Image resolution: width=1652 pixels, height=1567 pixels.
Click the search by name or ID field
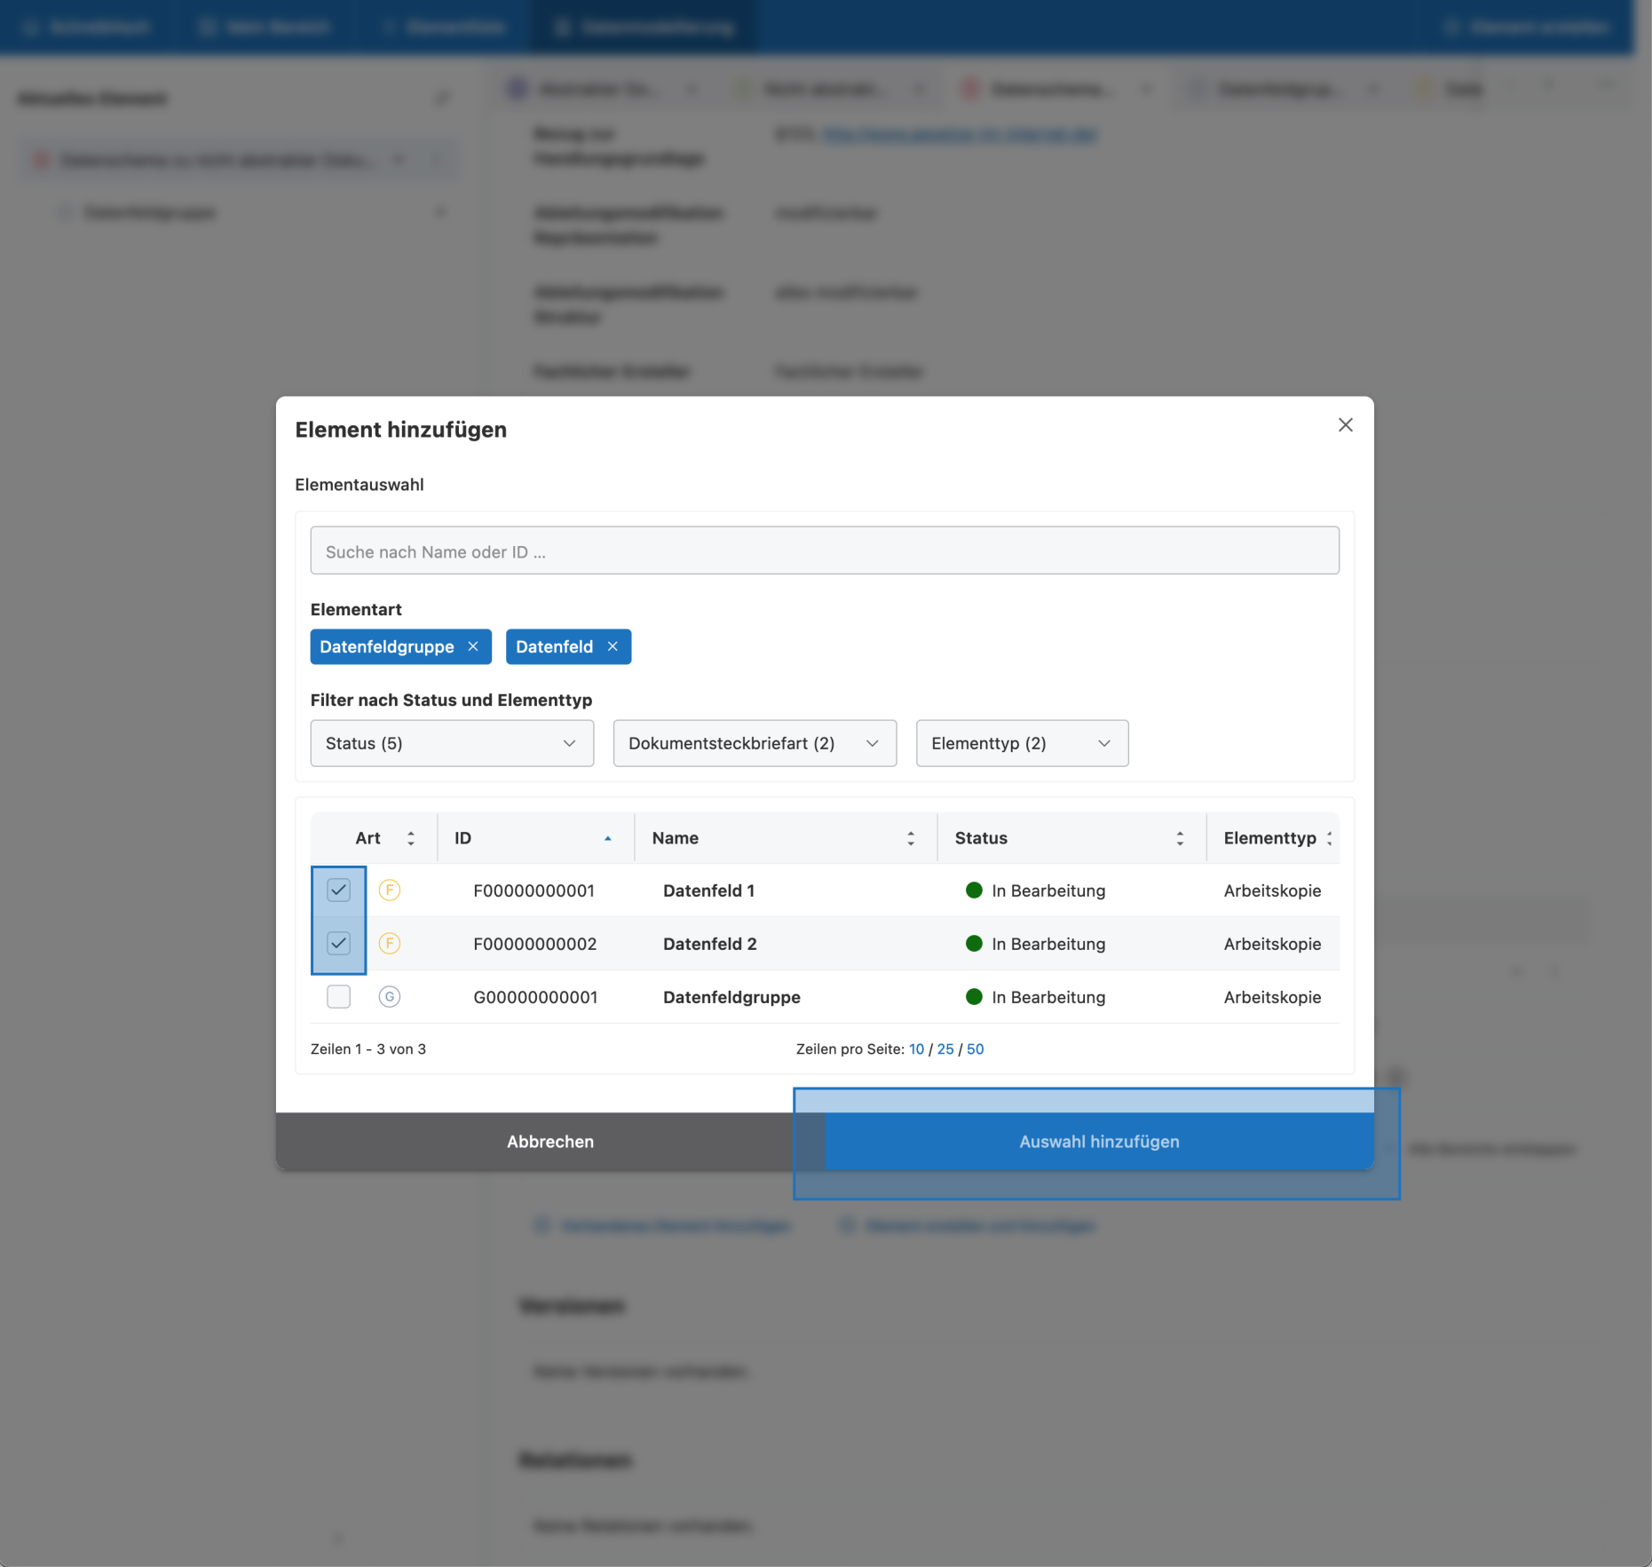point(824,551)
